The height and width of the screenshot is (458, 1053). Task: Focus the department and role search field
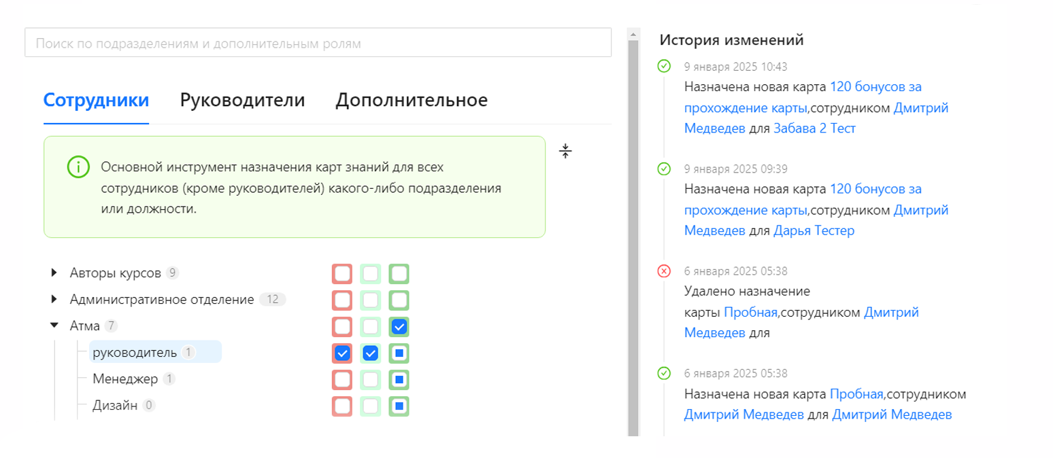[318, 43]
